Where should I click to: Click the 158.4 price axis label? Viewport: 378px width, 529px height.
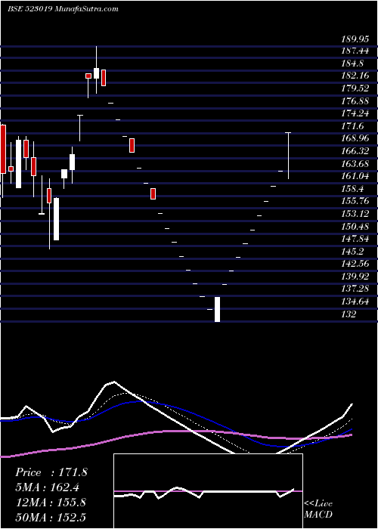click(x=352, y=189)
